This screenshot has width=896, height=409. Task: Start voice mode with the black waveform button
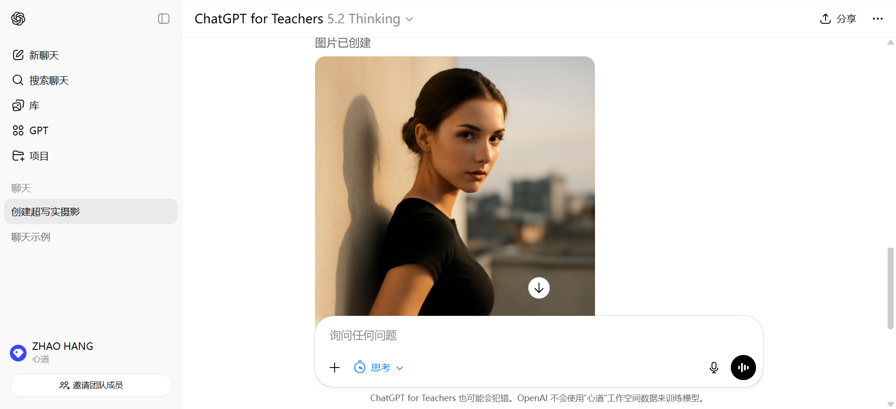pos(743,368)
